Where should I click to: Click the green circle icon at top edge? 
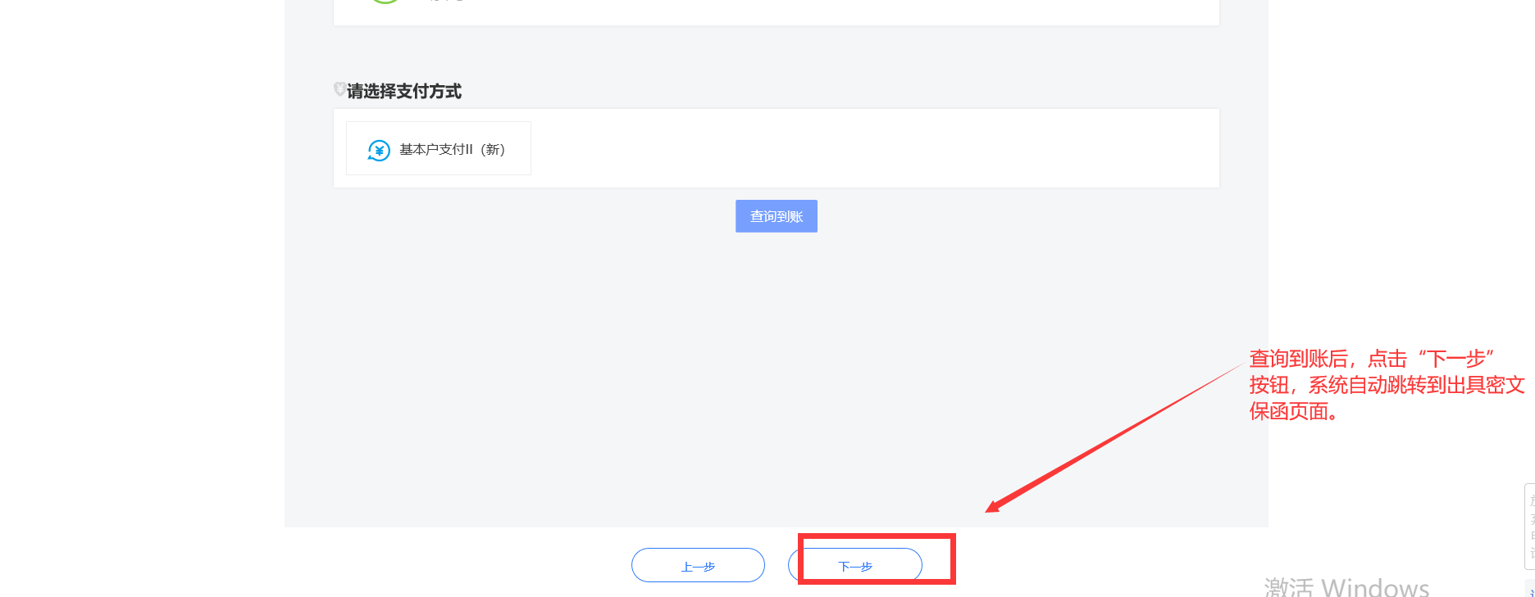coord(385,2)
